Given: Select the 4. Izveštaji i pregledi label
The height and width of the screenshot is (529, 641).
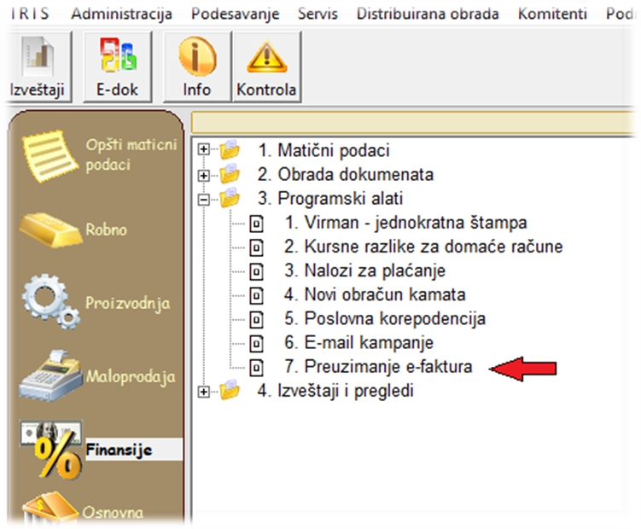Looking at the screenshot, I should tap(335, 391).
